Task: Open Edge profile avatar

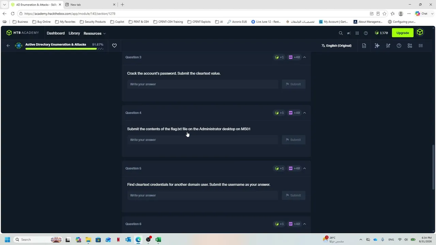Action: click(401, 14)
